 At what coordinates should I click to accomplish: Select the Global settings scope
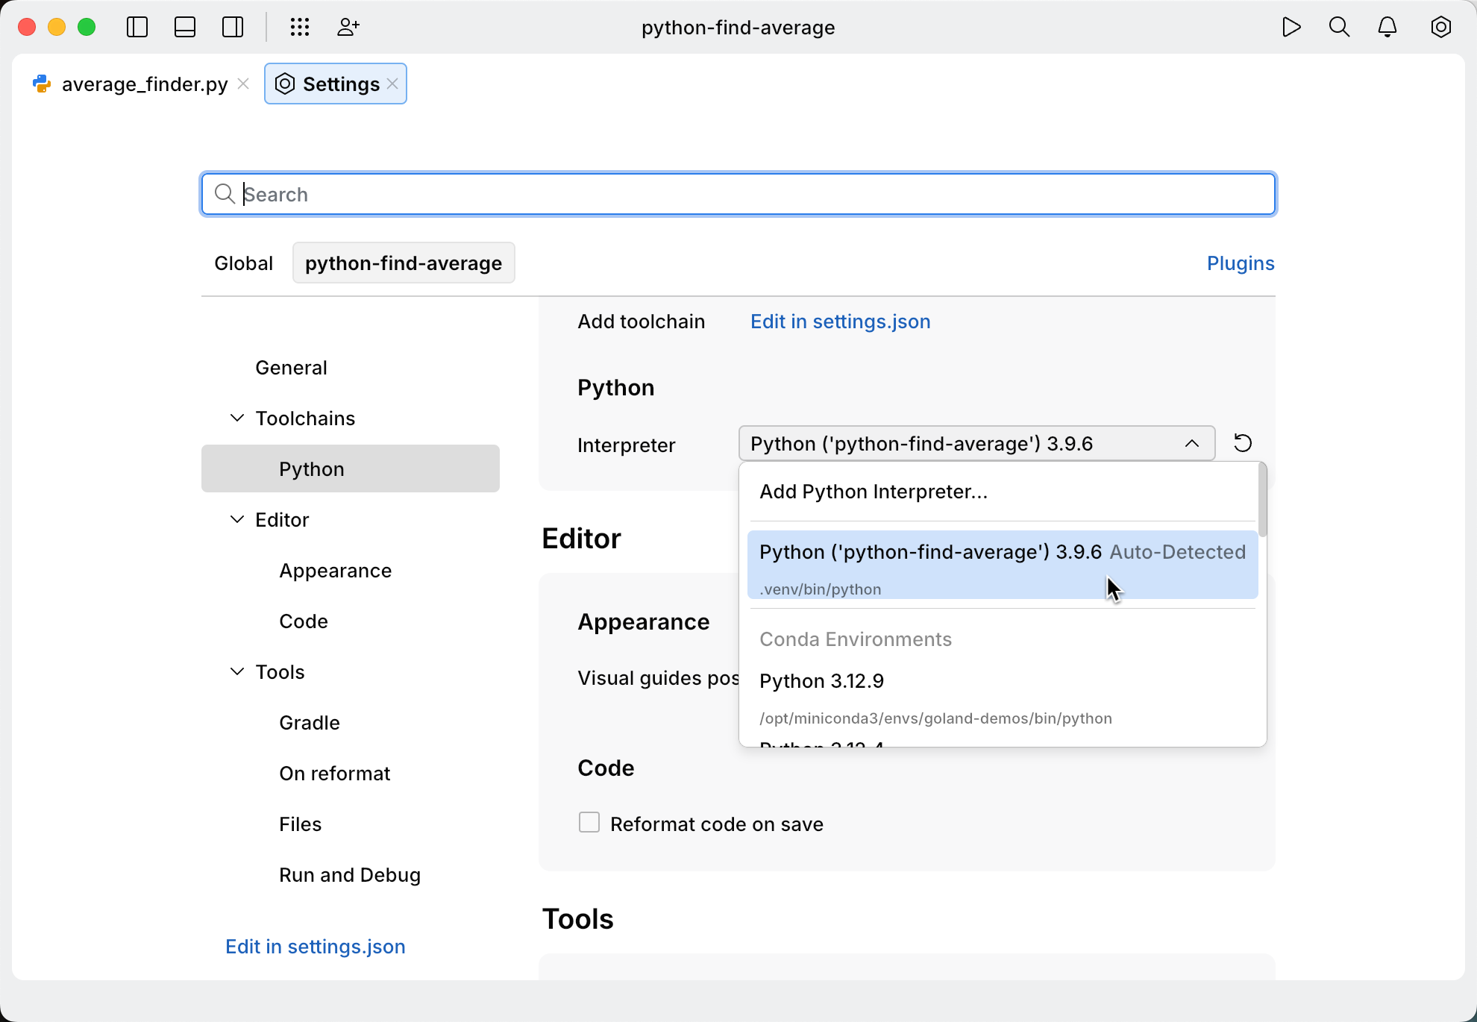click(243, 263)
